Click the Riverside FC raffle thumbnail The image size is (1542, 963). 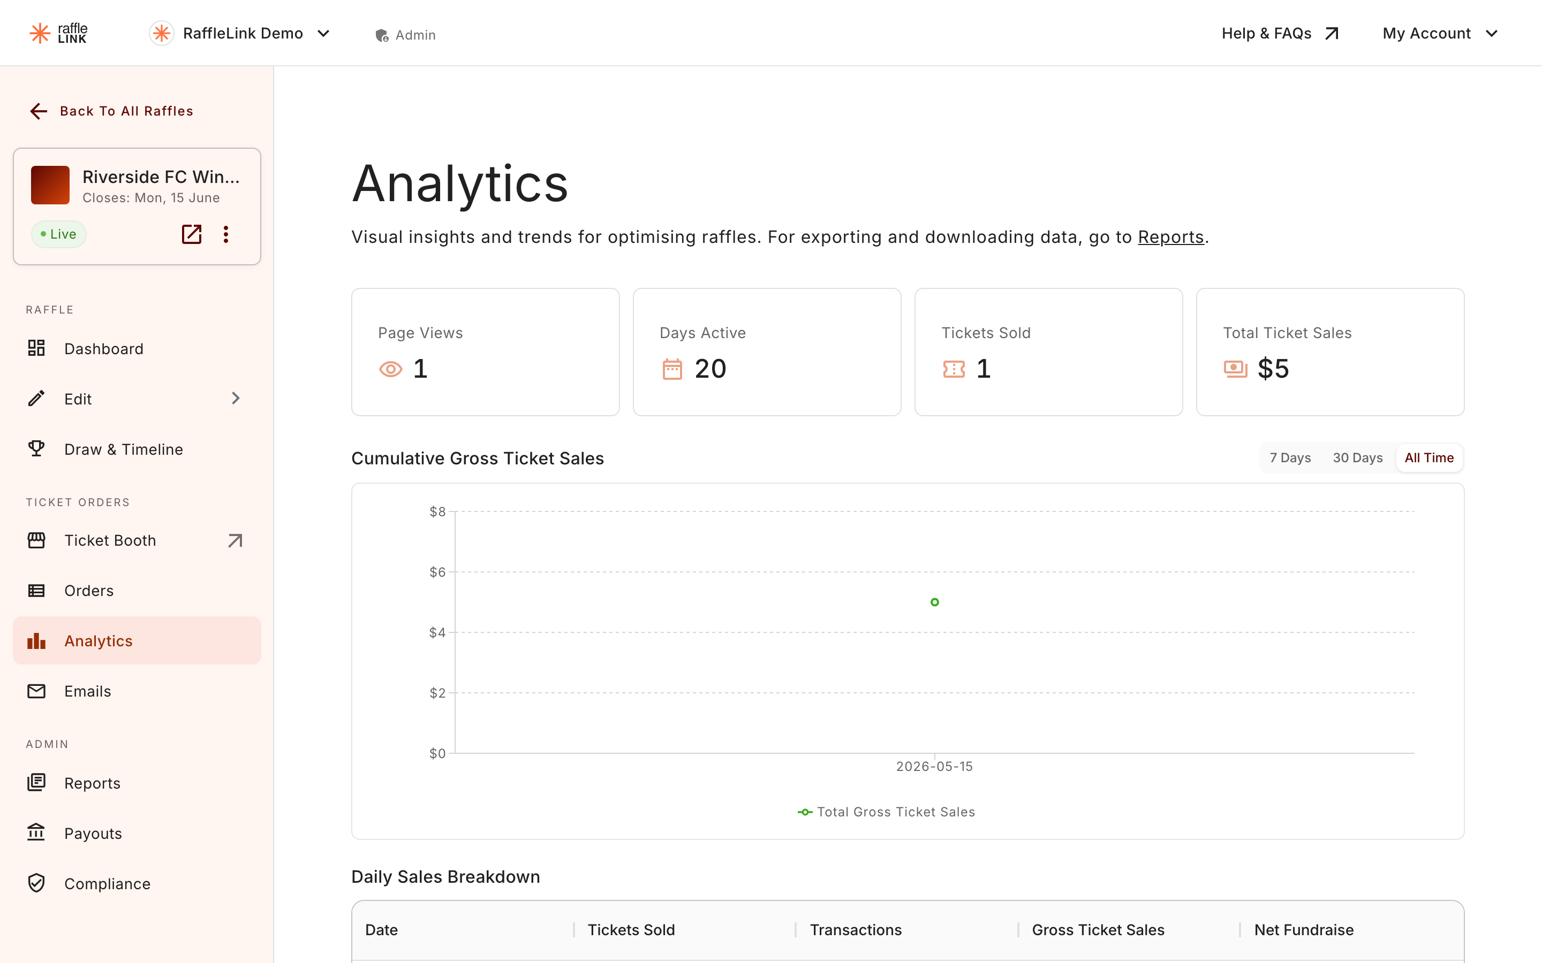(50, 185)
